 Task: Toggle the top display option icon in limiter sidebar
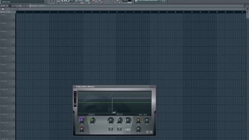coord(75,93)
